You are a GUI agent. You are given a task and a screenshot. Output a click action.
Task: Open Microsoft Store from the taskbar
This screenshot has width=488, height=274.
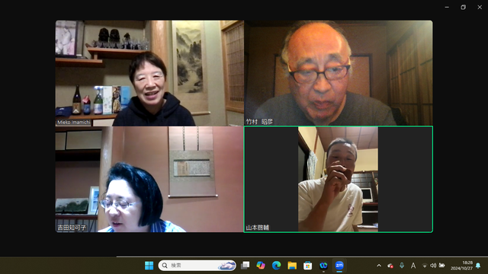[308, 266]
